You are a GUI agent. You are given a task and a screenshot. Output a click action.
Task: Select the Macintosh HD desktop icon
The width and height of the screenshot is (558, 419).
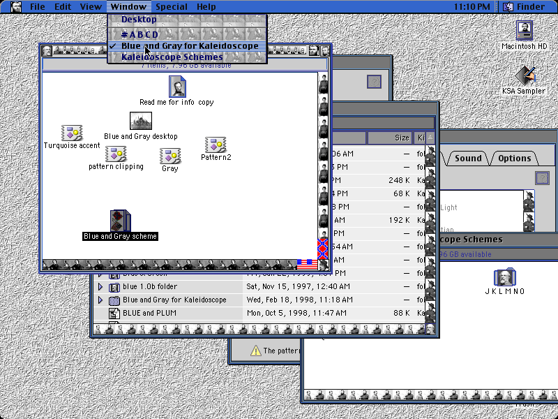click(x=524, y=31)
